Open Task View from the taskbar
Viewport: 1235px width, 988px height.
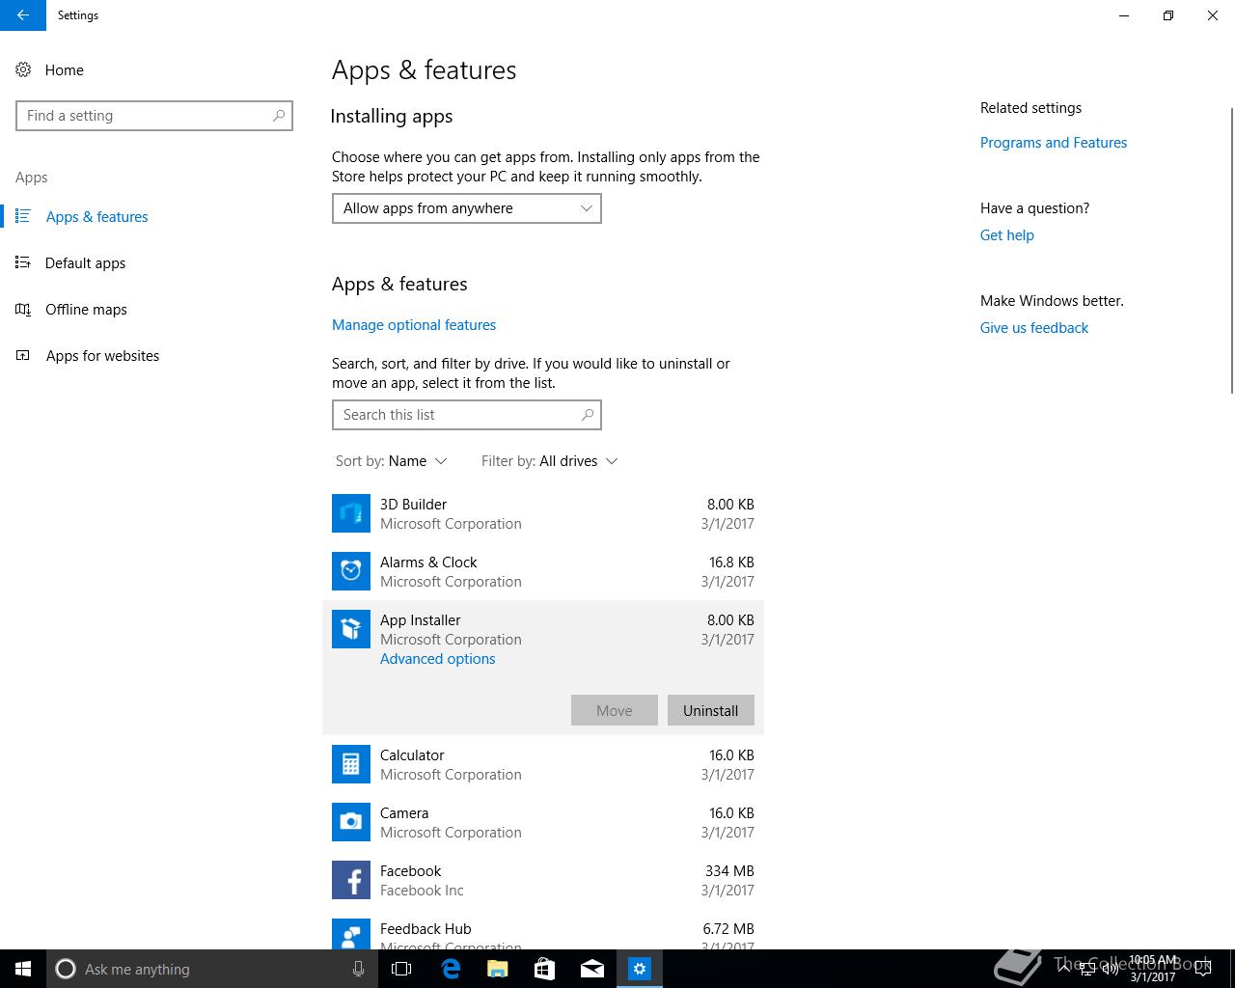pyautogui.click(x=401, y=969)
